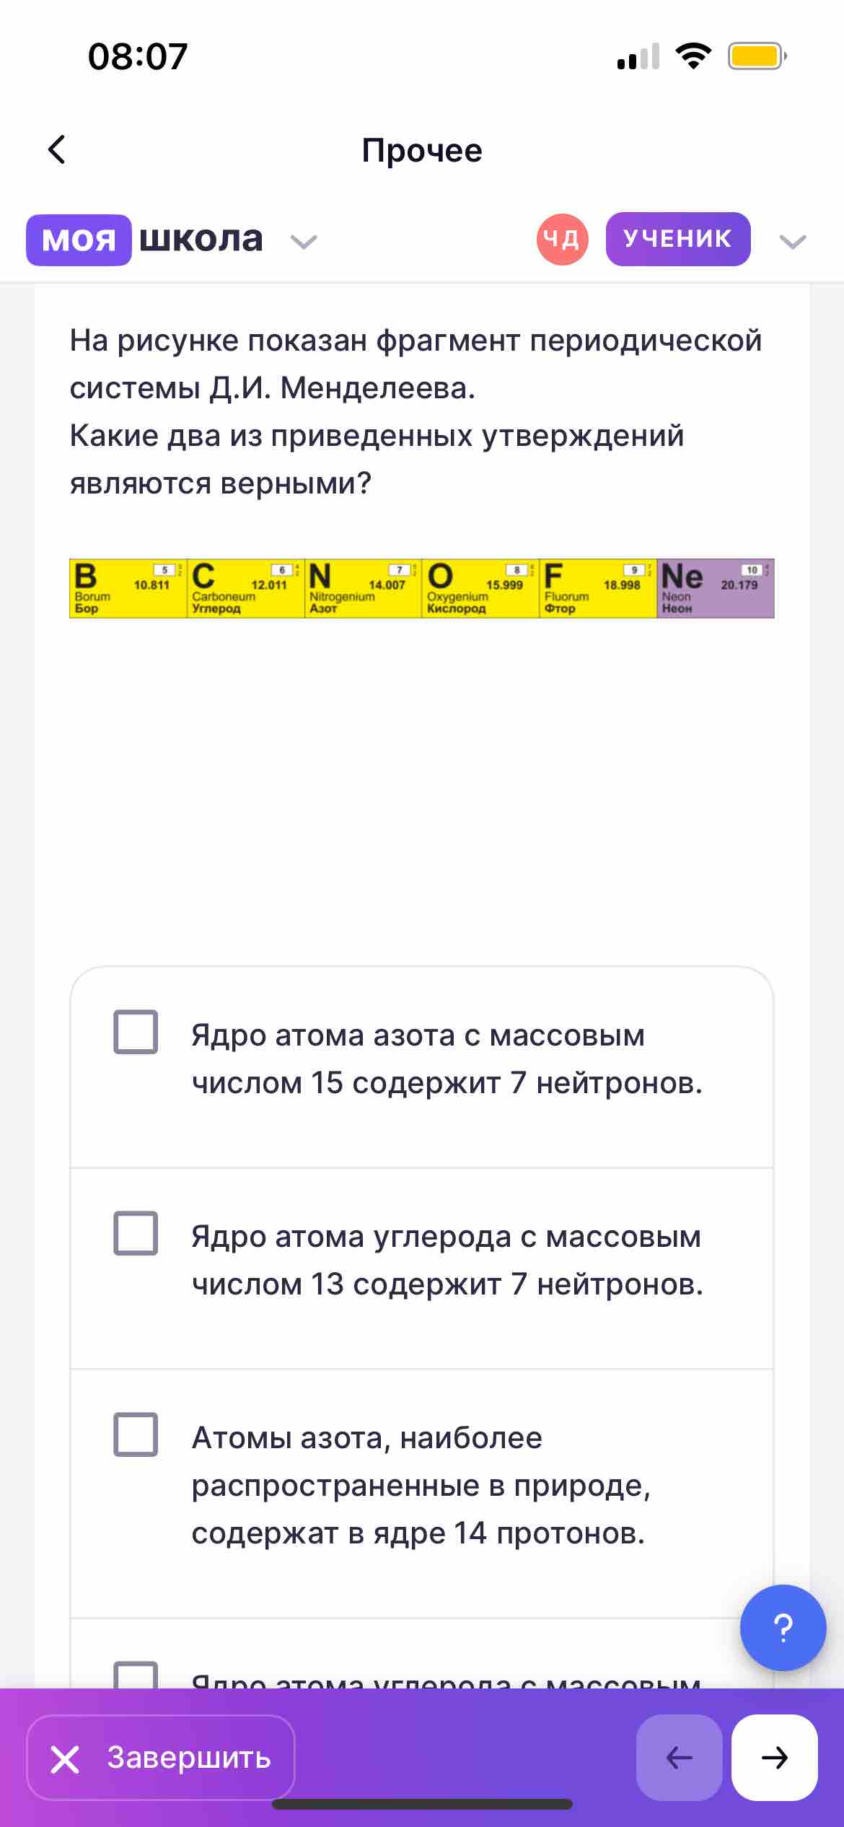Check nitrogen mass 15 with 7 neutrons answer
Viewport: 844px width, 1827px height.
136,1032
